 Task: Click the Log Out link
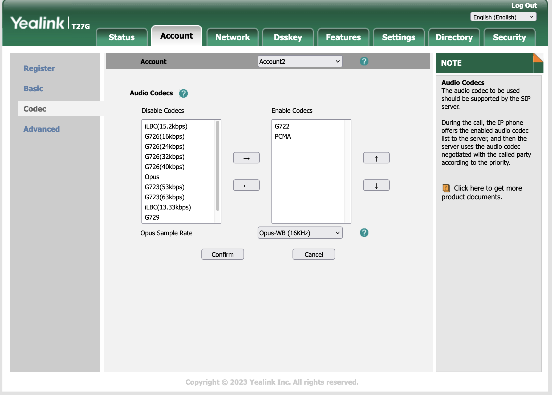[x=524, y=5]
